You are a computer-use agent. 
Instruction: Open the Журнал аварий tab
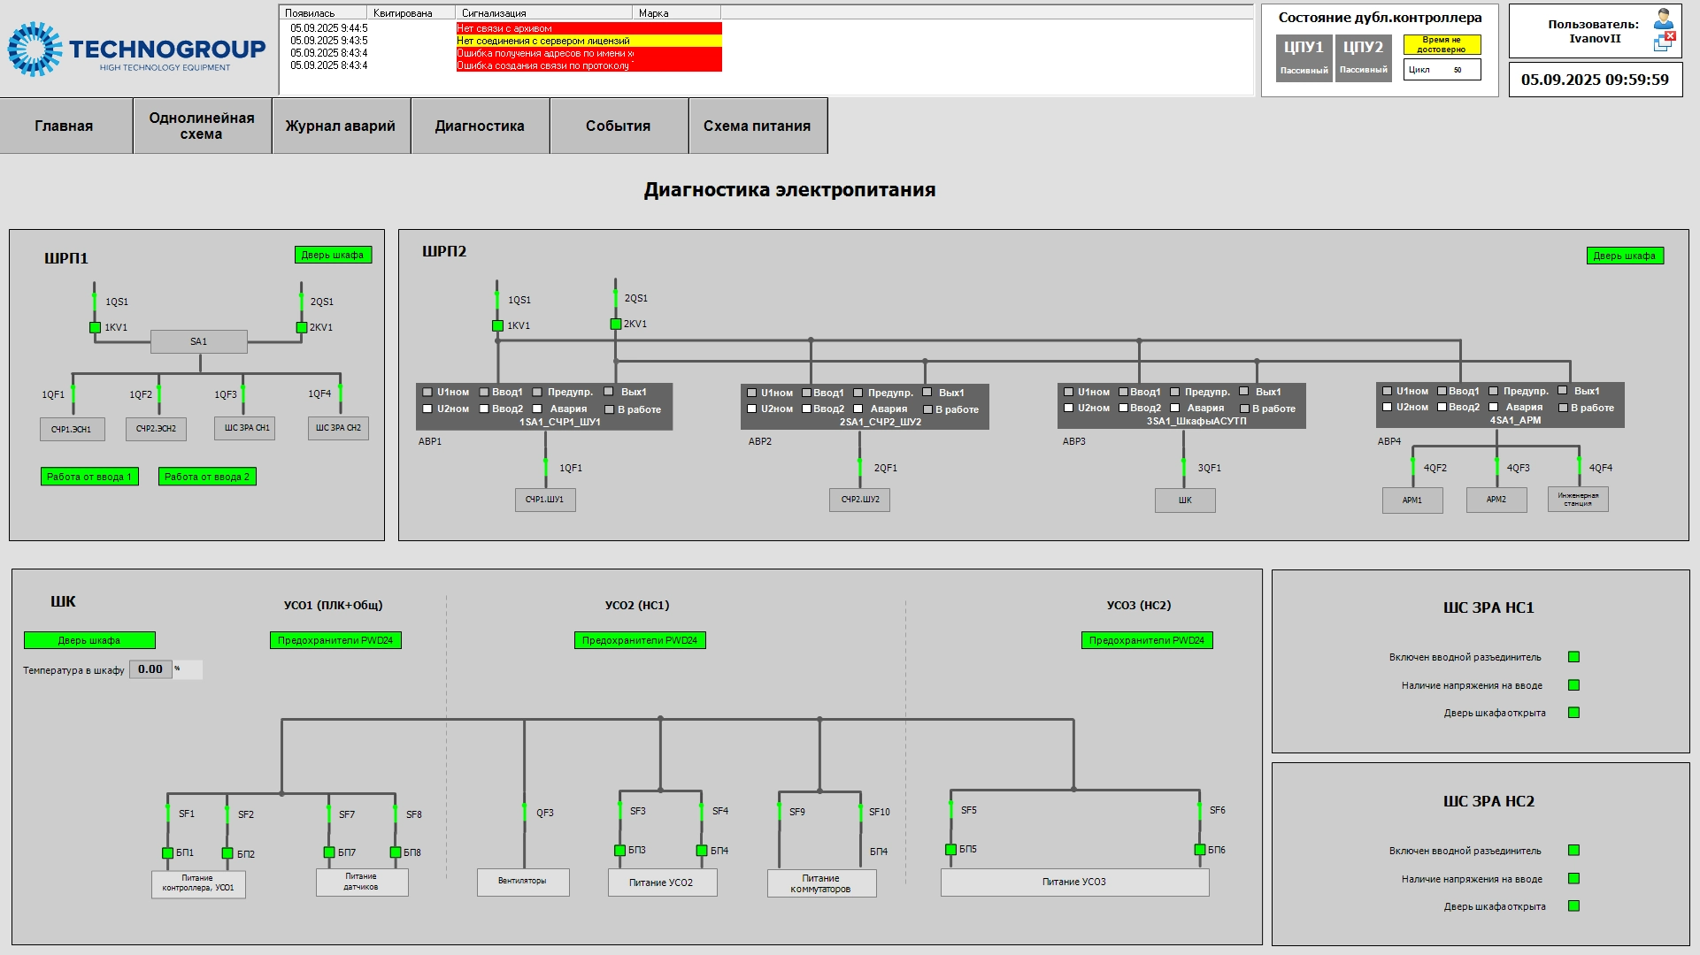(x=341, y=126)
